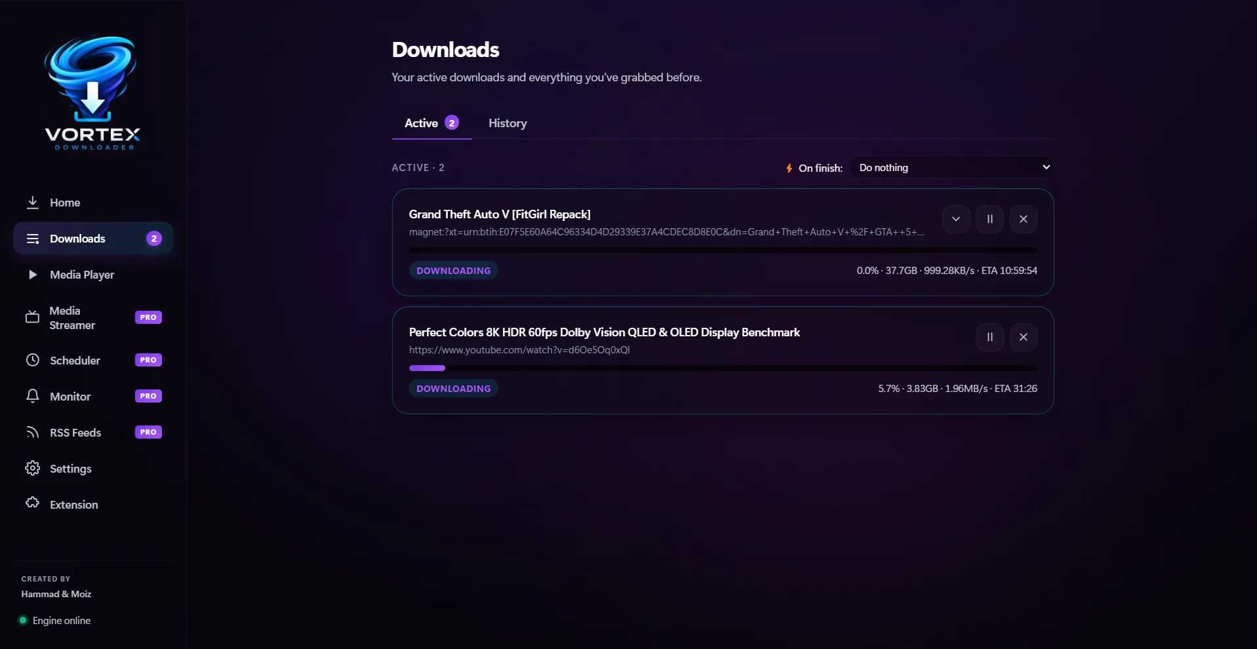Viewport: 1257px width, 649px height.
Task: Click the count badge on sidebar Downloads
Action: [154, 239]
